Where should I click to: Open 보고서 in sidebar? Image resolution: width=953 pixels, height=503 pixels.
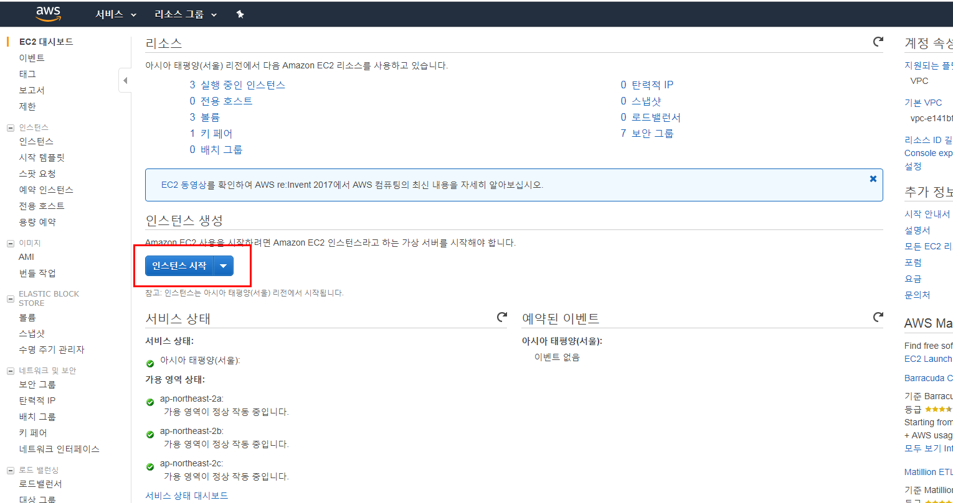click(x=32, y=90)
